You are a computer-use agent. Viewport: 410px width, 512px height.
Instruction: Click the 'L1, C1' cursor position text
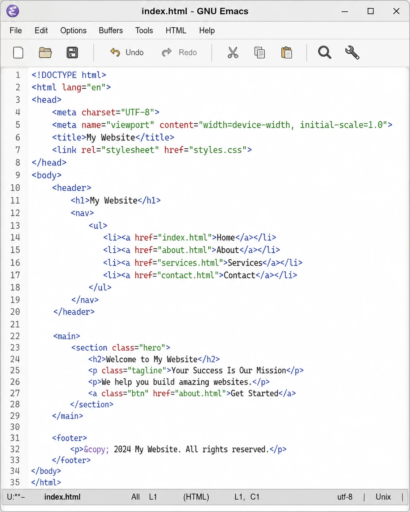247,497
